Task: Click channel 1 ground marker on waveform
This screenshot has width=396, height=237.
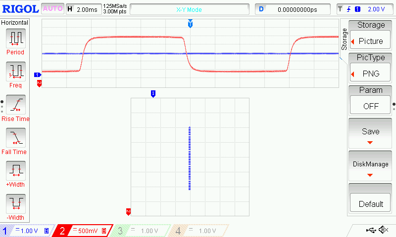Action: pos(38,75)
